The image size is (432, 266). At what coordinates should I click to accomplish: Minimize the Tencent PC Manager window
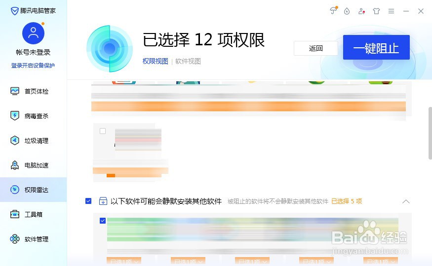tap(406, 11)
